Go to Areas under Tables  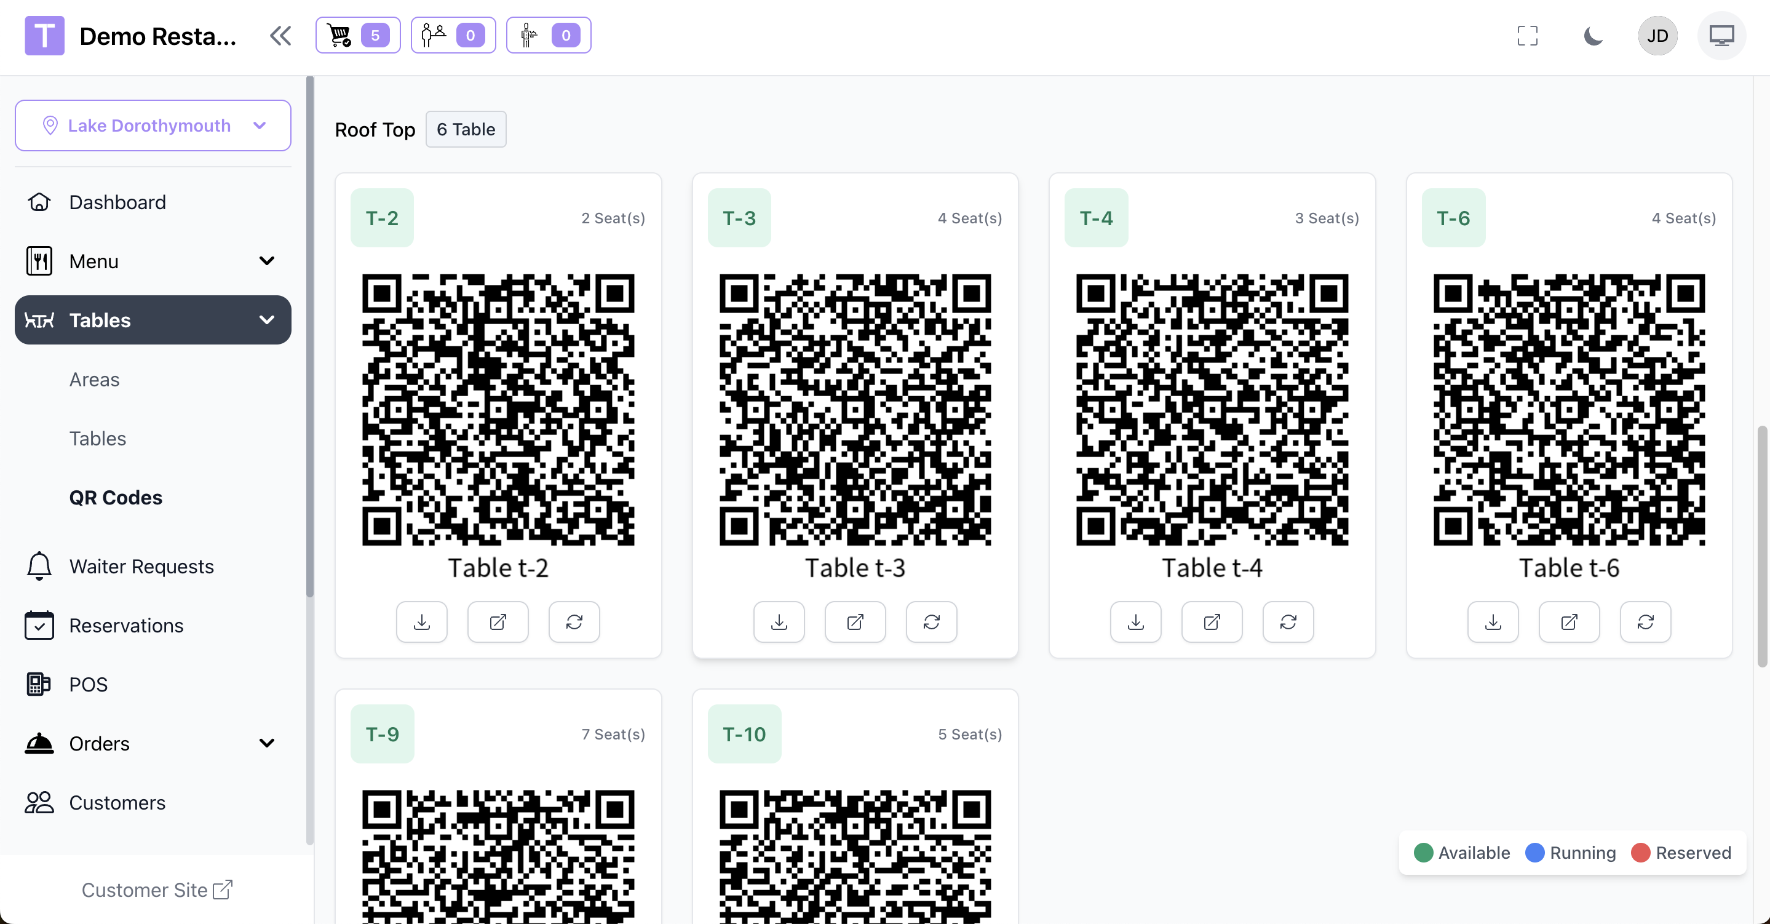(94, 380)
